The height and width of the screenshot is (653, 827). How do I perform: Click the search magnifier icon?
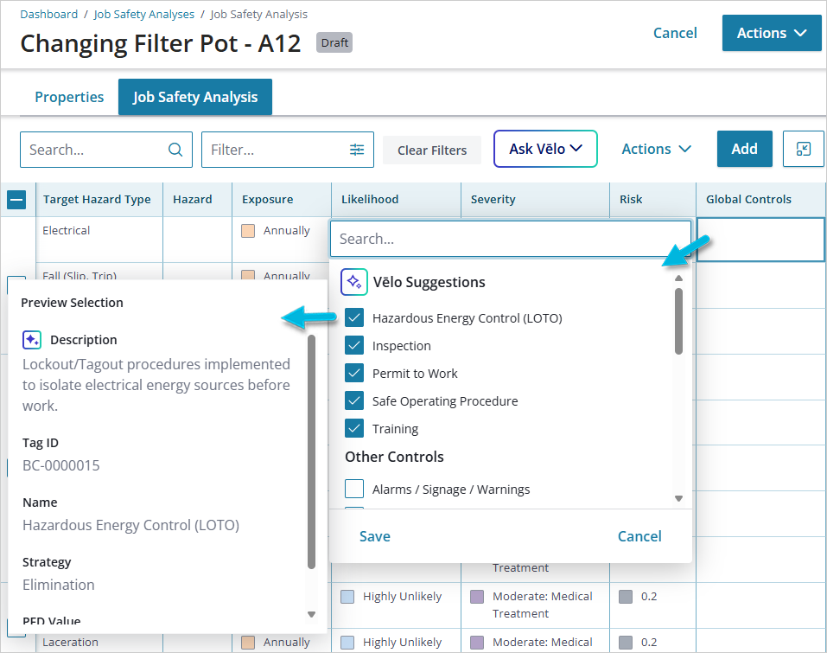[x=175, y=150]
